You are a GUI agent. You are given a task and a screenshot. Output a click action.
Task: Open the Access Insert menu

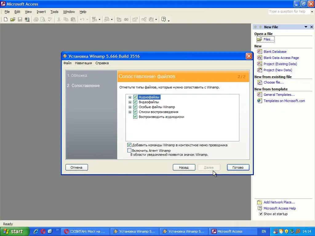point(41,12)
